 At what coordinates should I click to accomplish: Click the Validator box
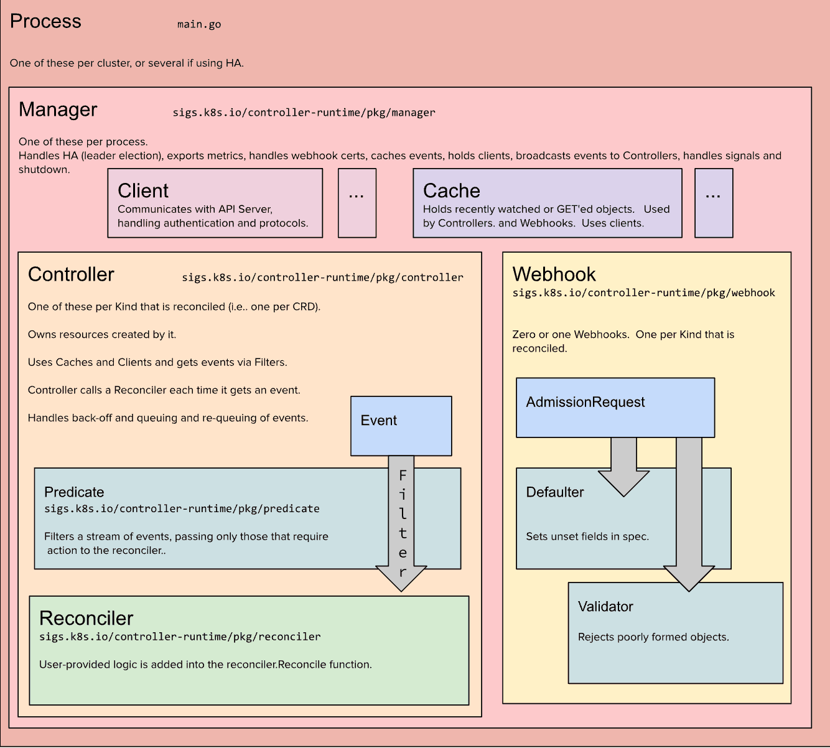(x=675, y=633)
